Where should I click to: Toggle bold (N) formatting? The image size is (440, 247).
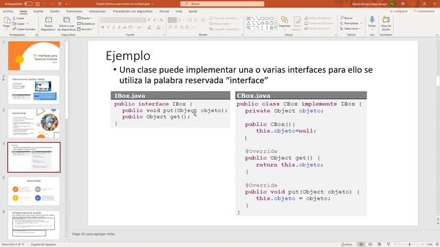point(102,27)
